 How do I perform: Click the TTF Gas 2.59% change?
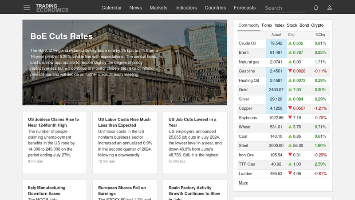[x=320, y=164]
